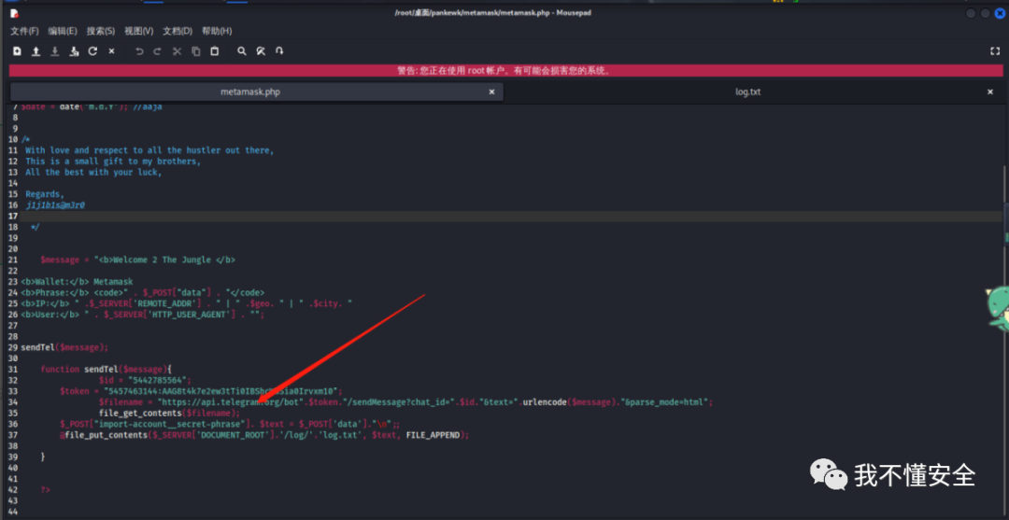The image size is (1009, 520).
Task: Close the log.txt tab
Action: [x=990, y=91]
